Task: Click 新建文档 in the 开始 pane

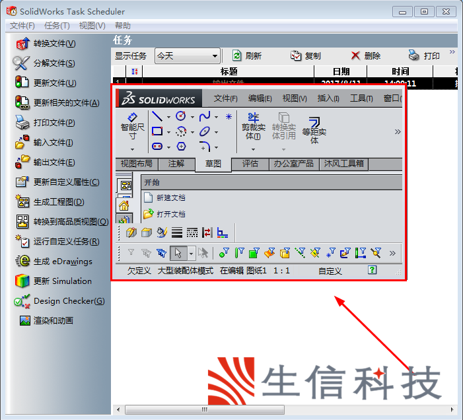Action: pos(164,197)
